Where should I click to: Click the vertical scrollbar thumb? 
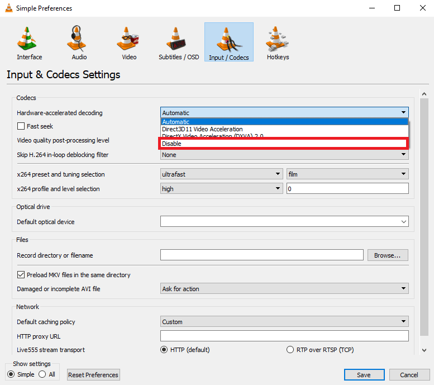click(424, 217)
